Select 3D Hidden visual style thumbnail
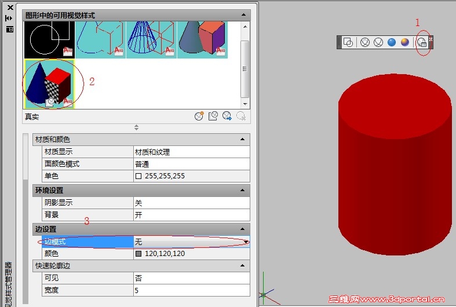 (x=100, y=40)
